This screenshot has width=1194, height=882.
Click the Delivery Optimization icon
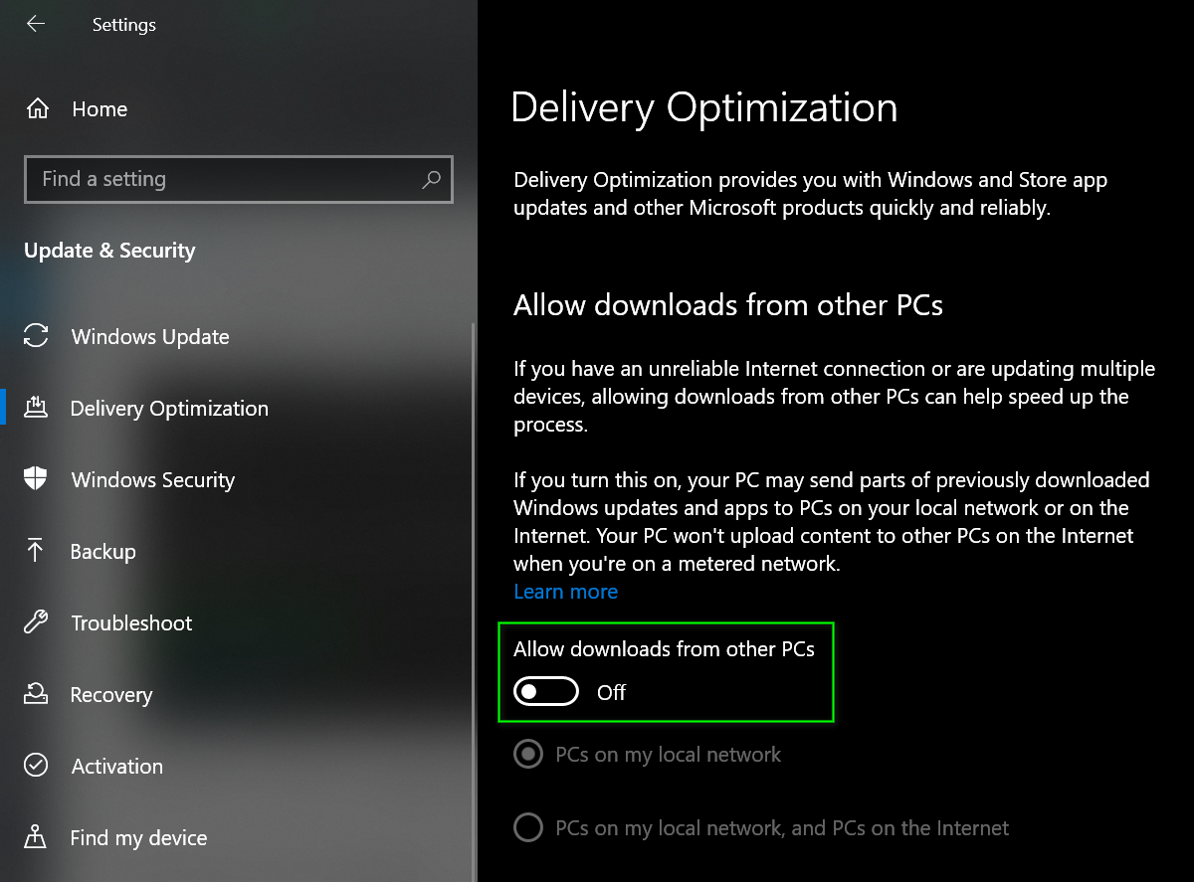36,408
